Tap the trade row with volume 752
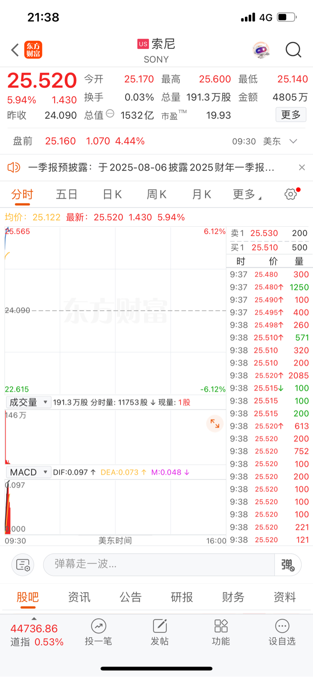Viewport: 313px width, 677px height. pos(269,451)
